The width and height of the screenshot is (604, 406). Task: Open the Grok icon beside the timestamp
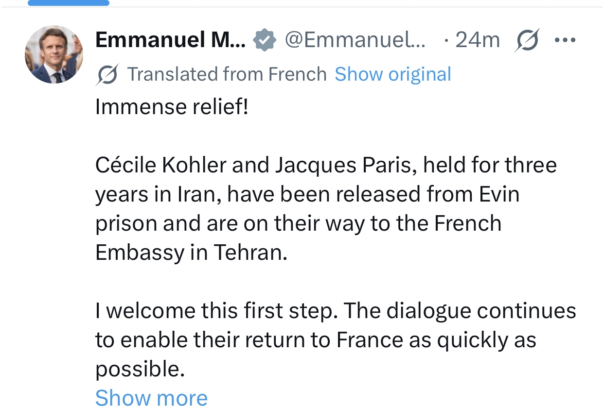[526, 40]
